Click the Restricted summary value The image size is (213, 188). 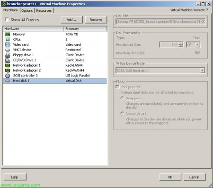click(73, 50)
